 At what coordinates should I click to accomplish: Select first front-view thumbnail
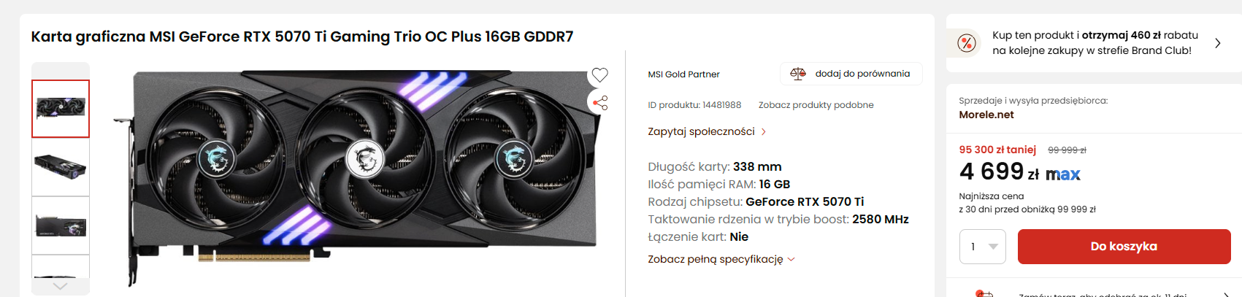pos(61,109)
